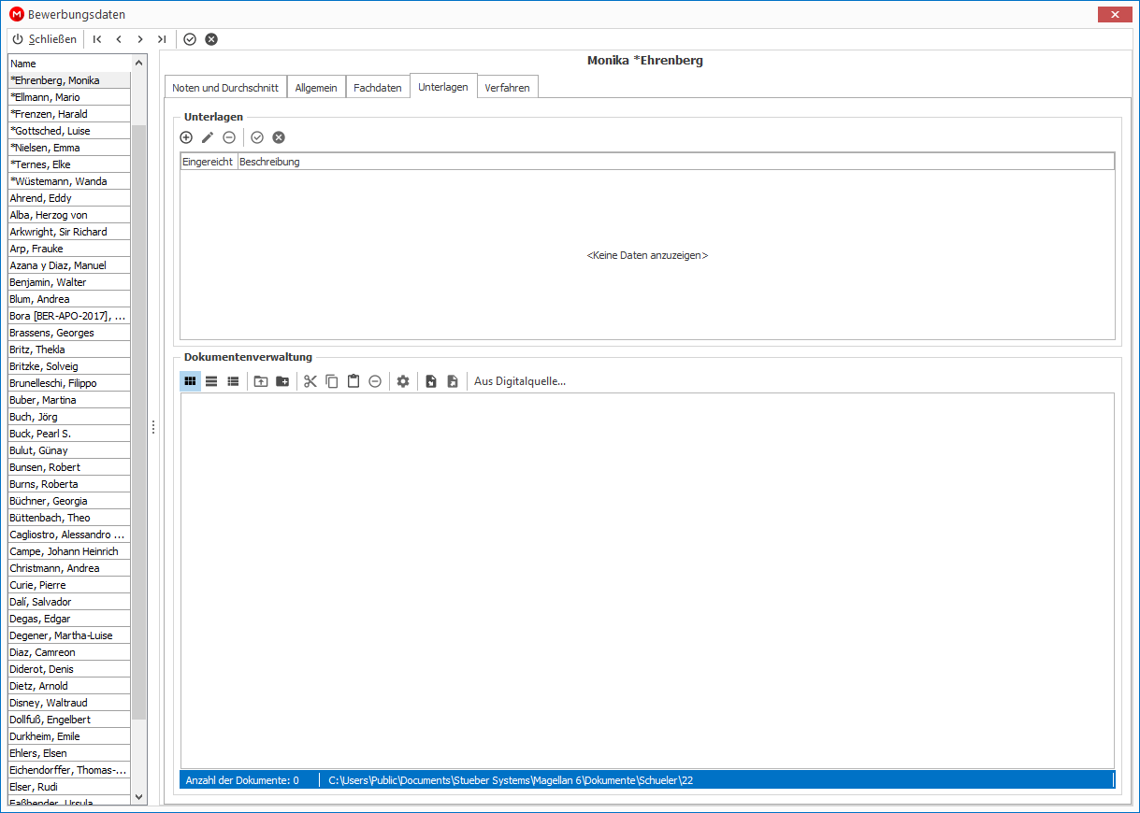Add a new Unterlagen entry with the plus icon
Viewport: 1140px width, 813px height.
[186, 137]
